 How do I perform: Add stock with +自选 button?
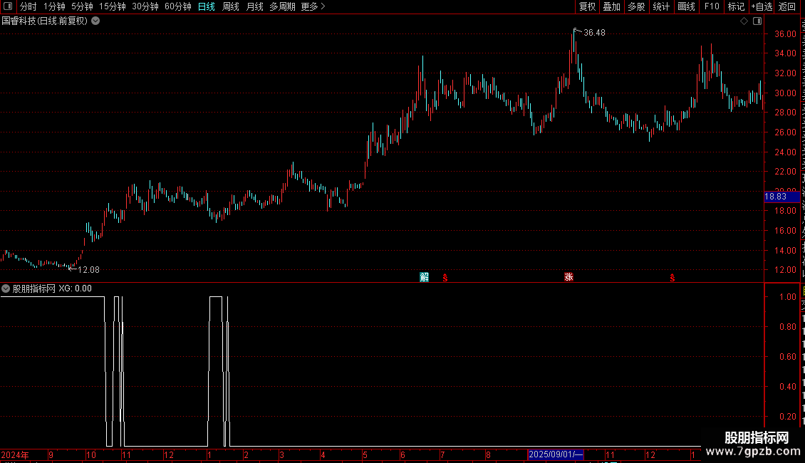(x=762, y=6)
